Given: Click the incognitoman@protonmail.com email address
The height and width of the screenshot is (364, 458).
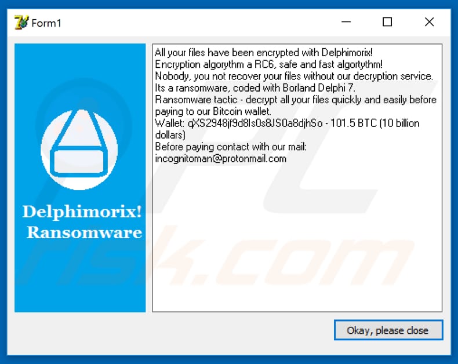Looking at the screenshot, I should 220,159.
